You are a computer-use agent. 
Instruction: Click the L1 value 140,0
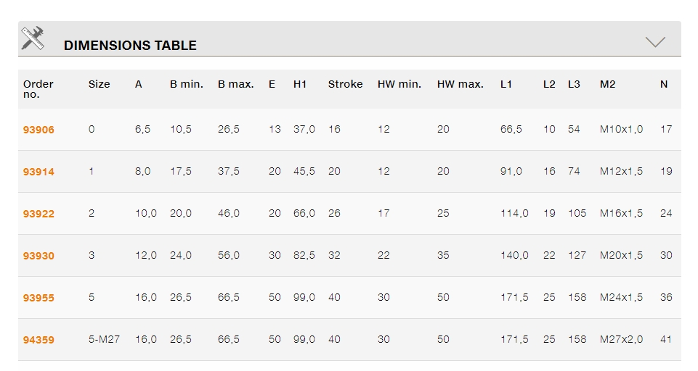coord(514,255)
